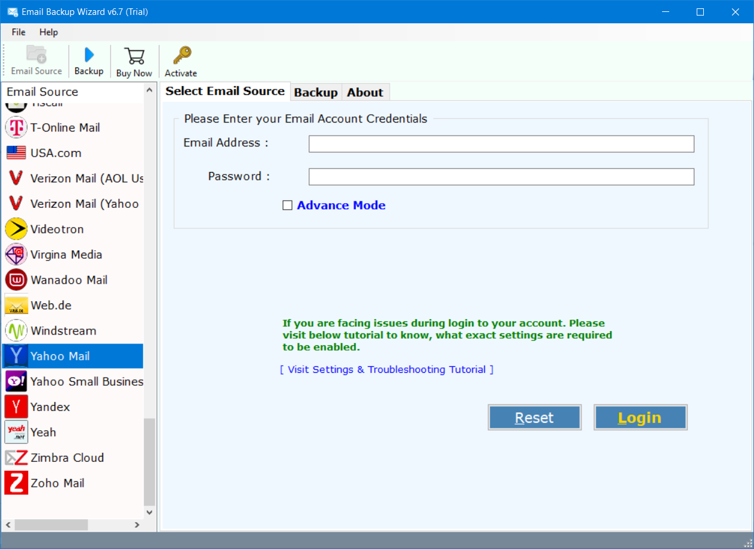
Task: Select the Videotron icon
Action: coord(16,229)
